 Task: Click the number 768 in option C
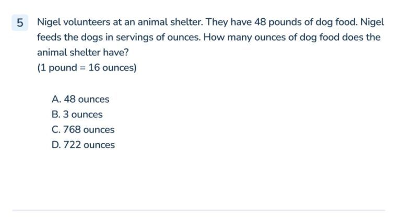tap(72, 129)
